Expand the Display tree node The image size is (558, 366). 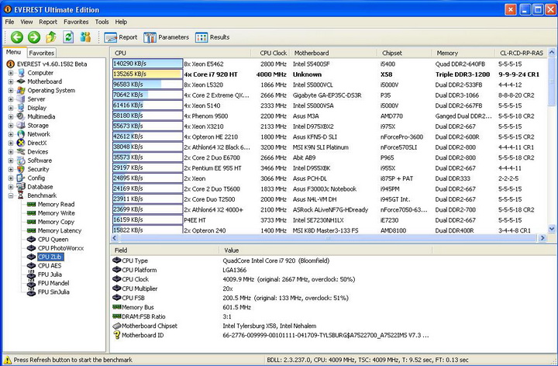click(x=11, y=108)
